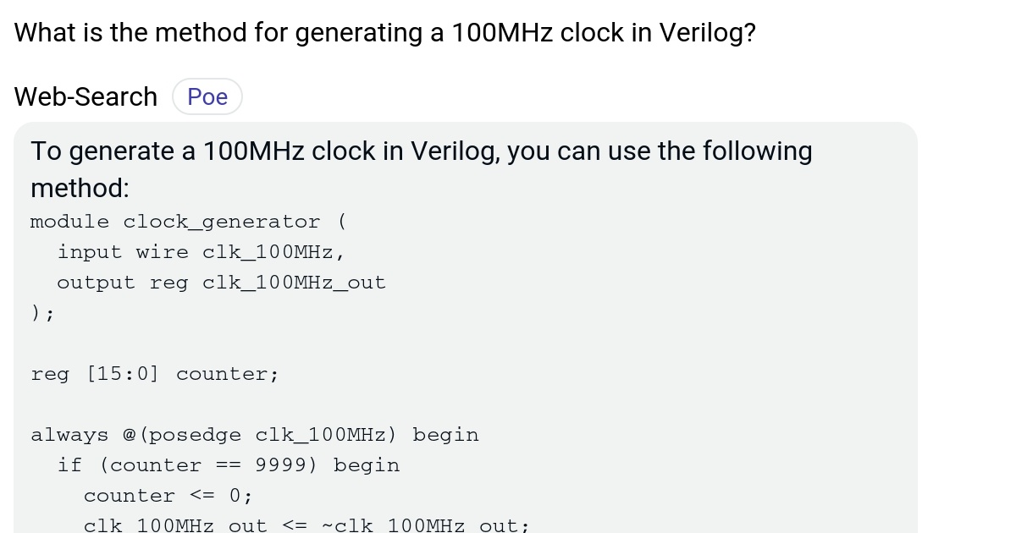Click inside the rounded Poe pill outline

pyautogui.click(x=207, y=96)
